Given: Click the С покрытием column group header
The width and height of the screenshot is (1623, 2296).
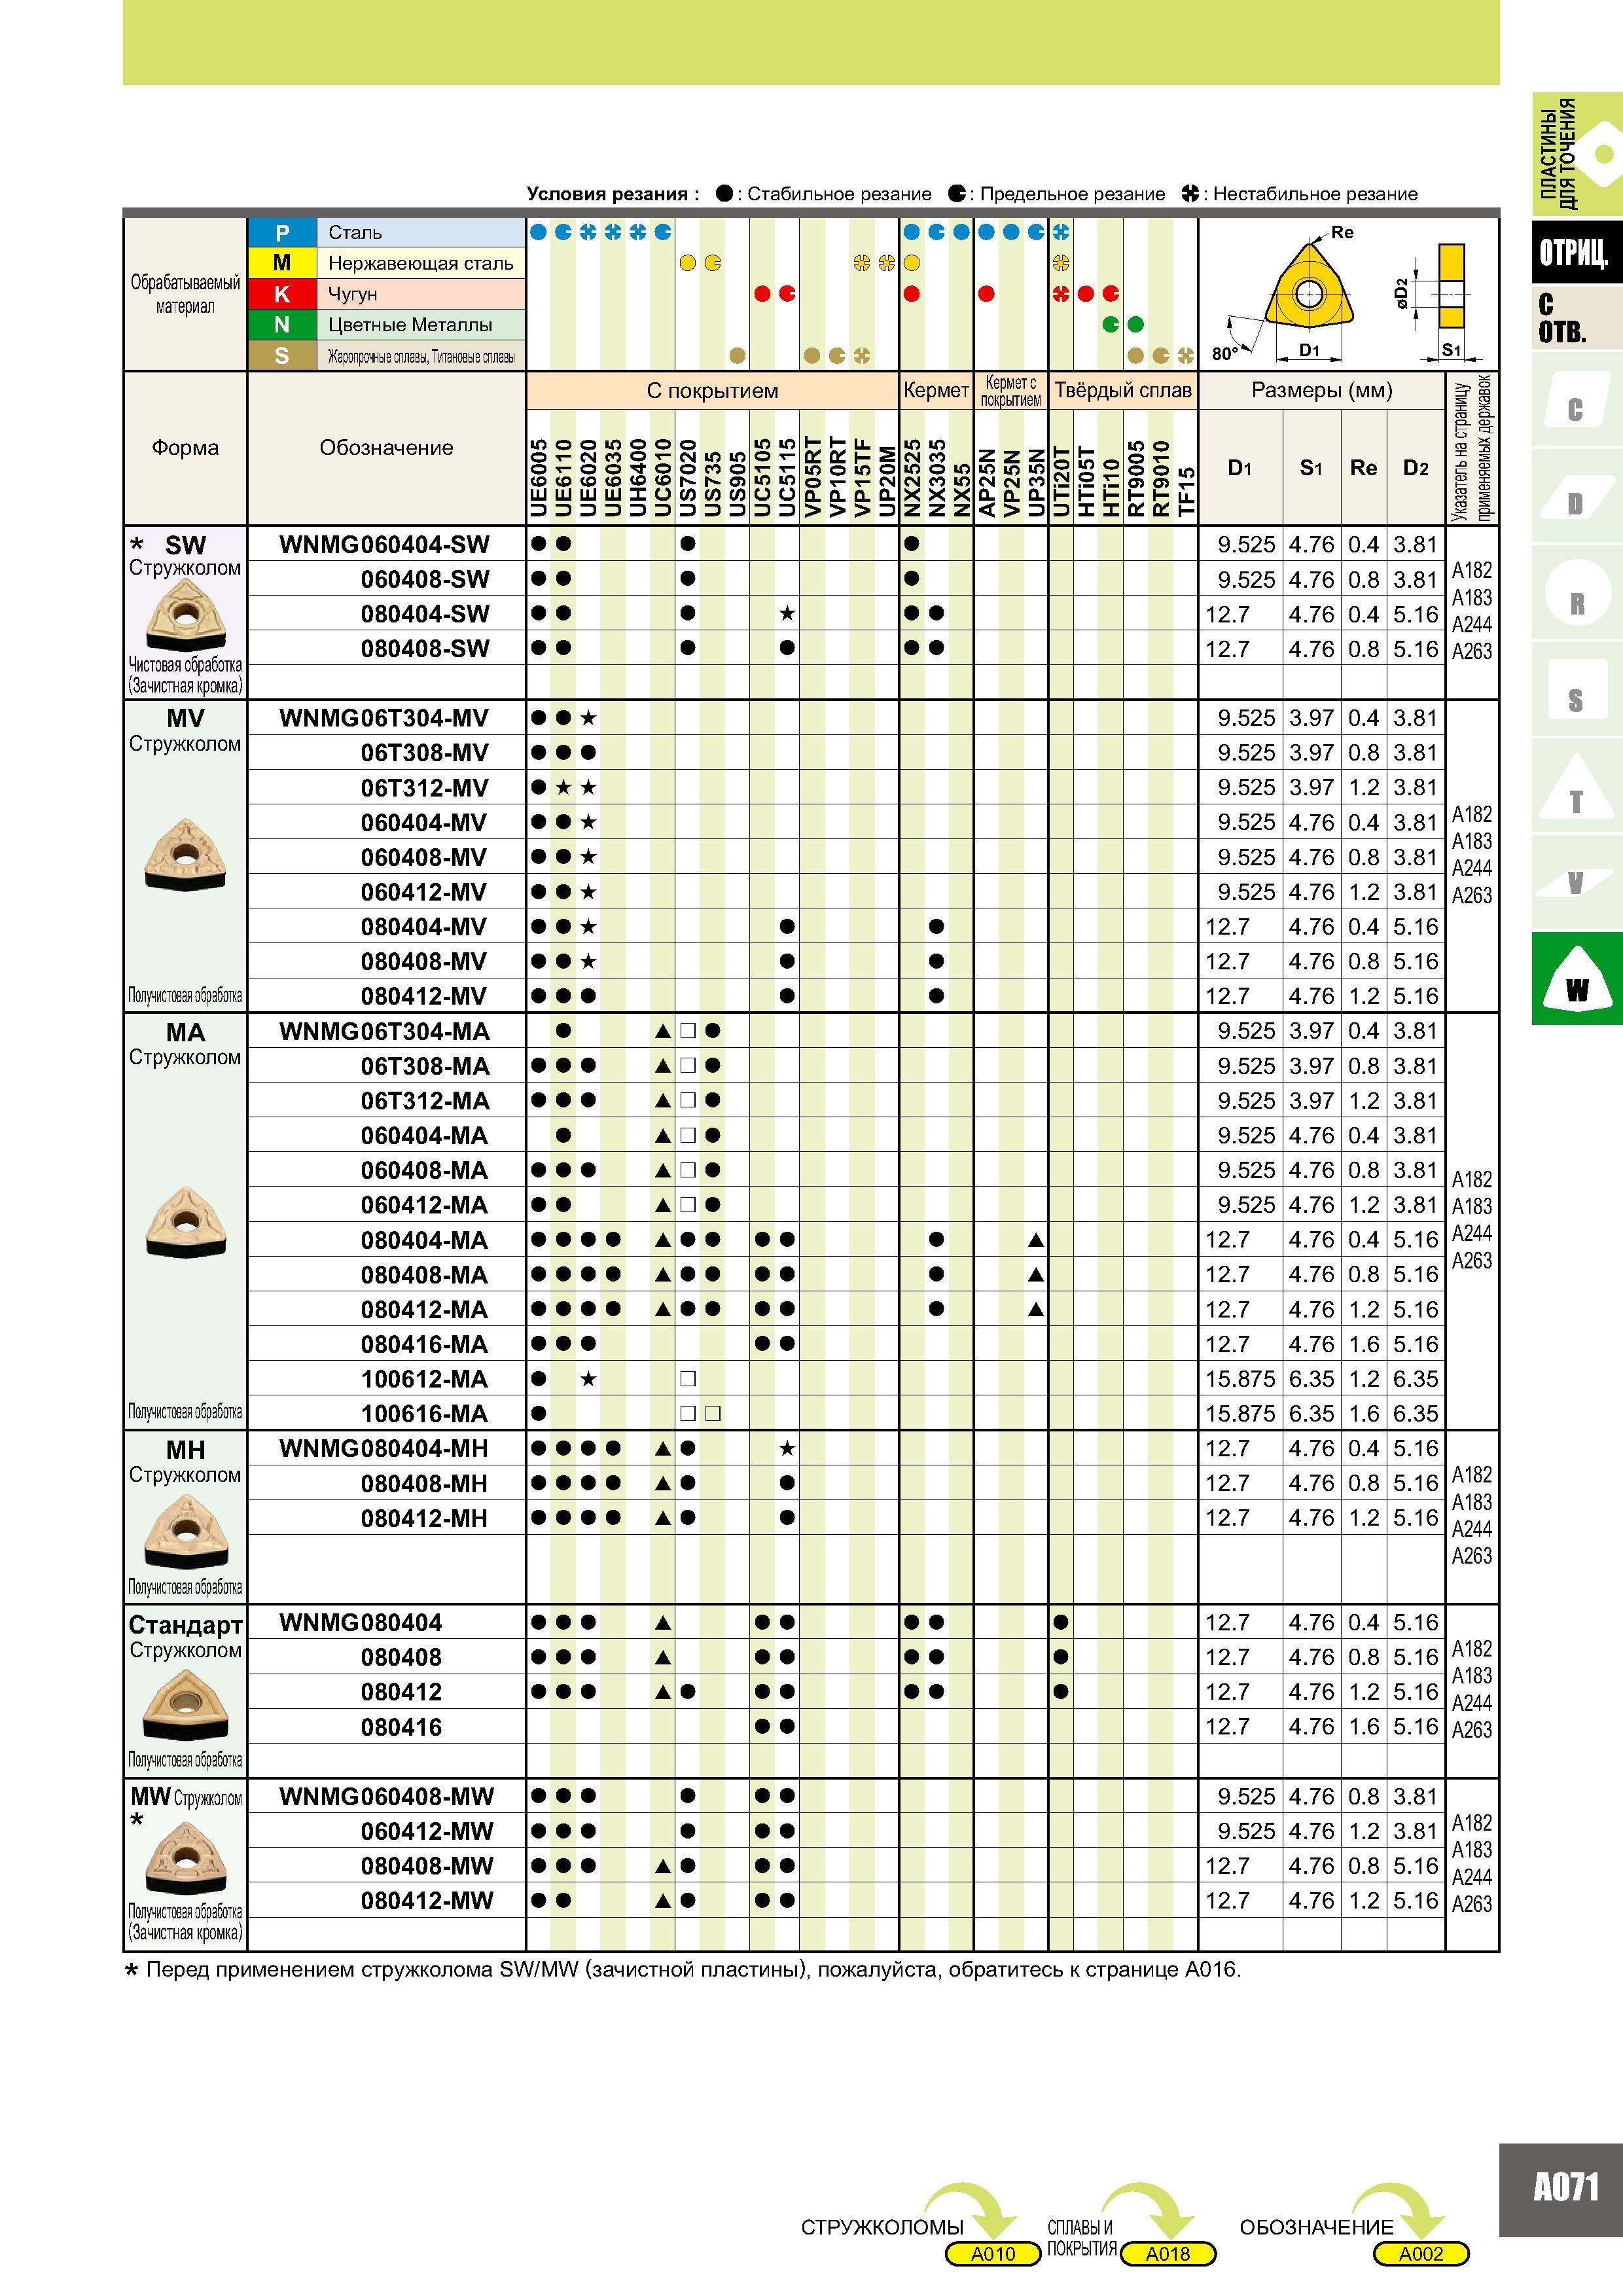Looking at the screenshot, I should coord(712,390).
